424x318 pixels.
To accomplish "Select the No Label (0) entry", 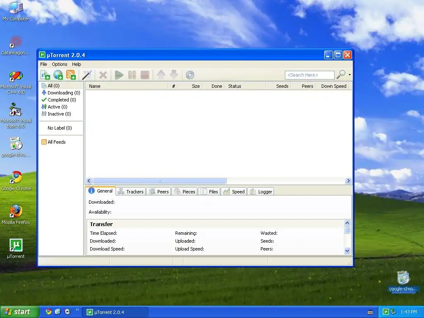I will (x=60, y=128).
